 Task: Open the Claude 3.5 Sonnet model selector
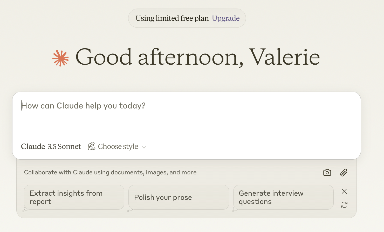pos(51,147)
